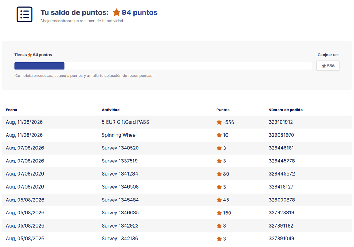Image resolution: width=354 pixels, height=247 pixels.
Task: Click order number 328446181
Action: pos(281,148)
